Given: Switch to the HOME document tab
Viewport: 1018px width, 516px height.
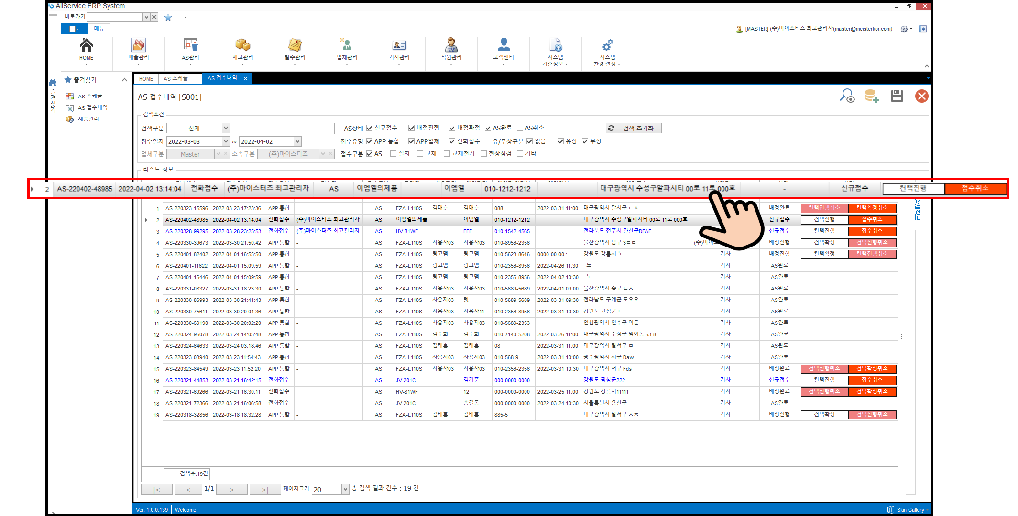Looking at the screenshot, I should (146, 79).
